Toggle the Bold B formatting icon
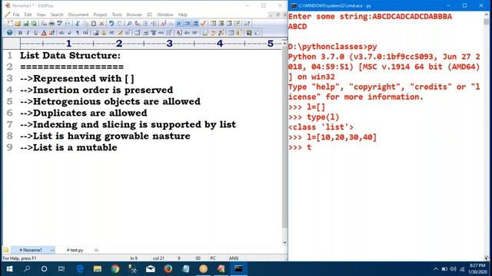 [x=20, y=32]
